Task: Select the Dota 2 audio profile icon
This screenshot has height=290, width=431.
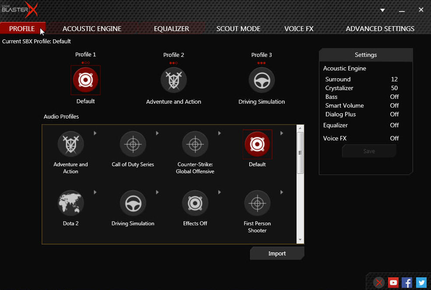Action: (71, 203)
